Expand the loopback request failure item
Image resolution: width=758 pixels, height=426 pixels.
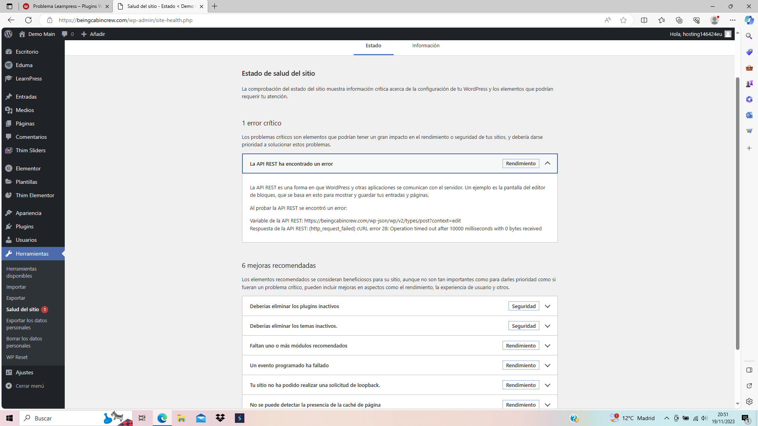[400, 385]
